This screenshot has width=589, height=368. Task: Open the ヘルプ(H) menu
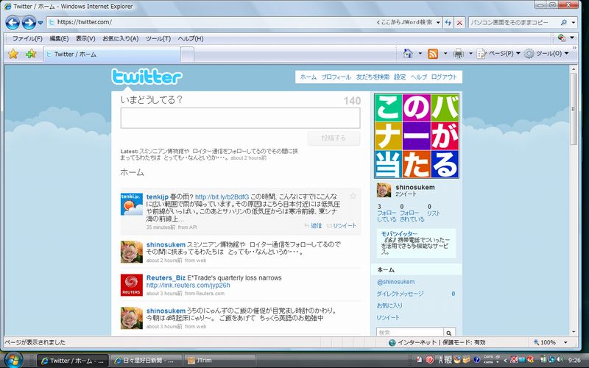(191, 38)
